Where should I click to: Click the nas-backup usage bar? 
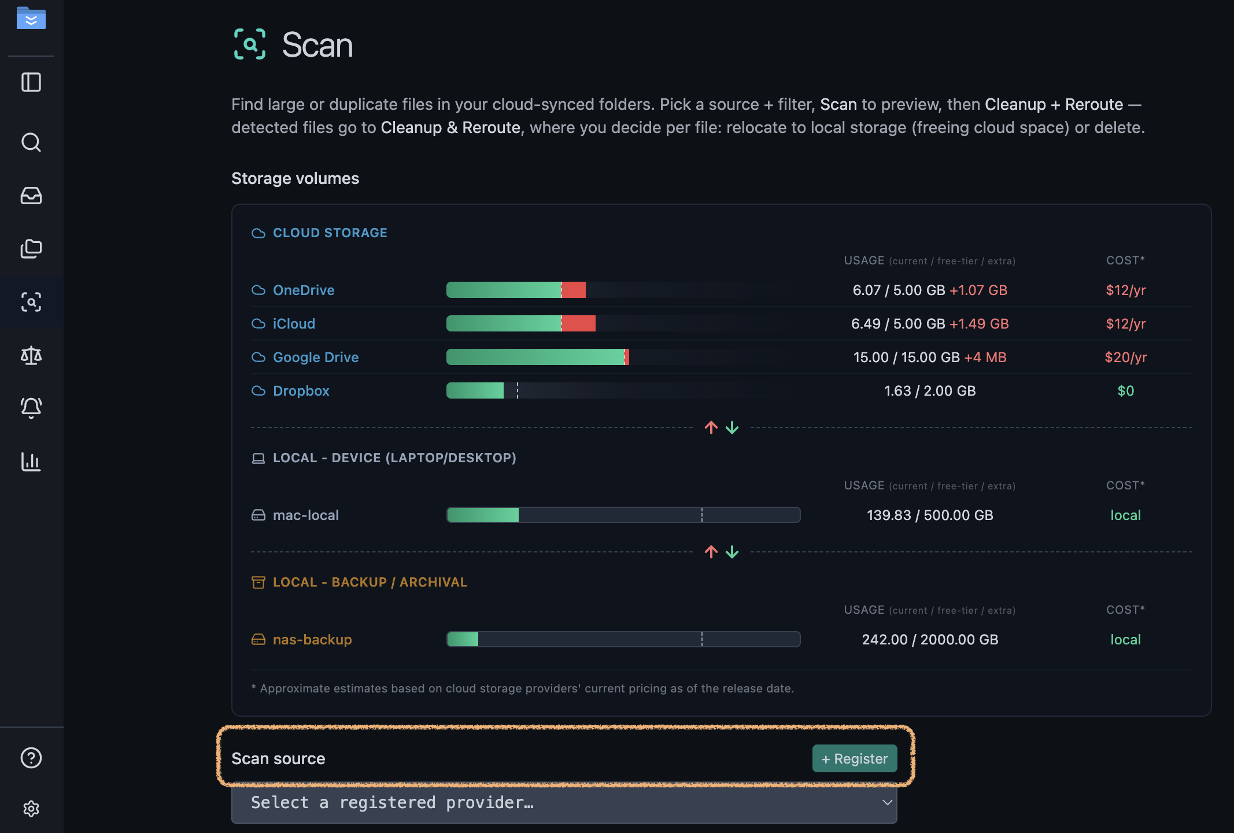tap(623, 640)
